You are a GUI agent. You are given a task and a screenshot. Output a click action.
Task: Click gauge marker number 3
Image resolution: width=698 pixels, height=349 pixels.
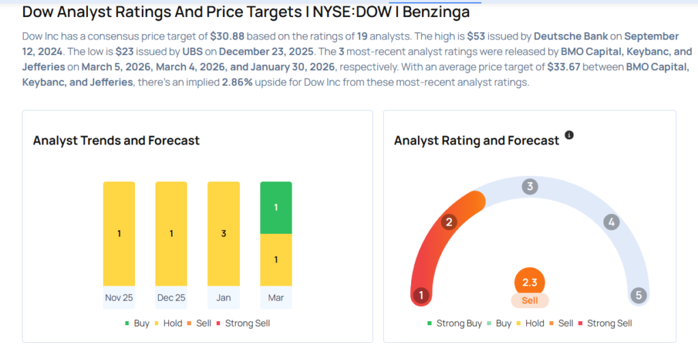530,187
